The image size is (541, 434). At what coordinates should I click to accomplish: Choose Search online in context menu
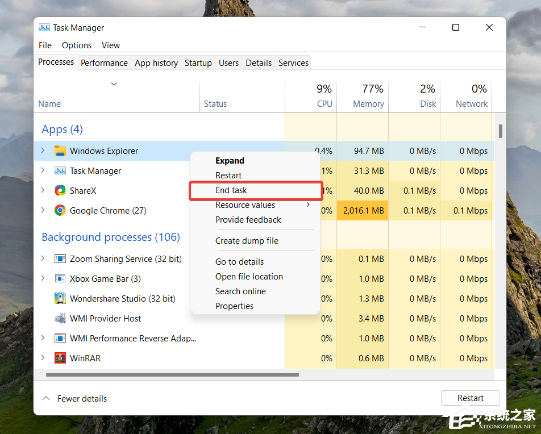(240, 291)
